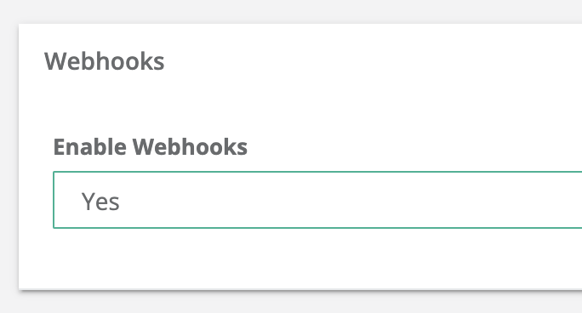The image size is (582, 313).
Task: Click the word 'Enable' in the label
Action: [90, 147]
